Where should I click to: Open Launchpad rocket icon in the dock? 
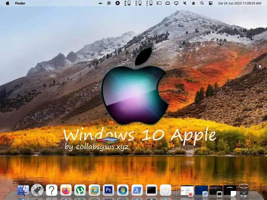[x=37, y=190]
